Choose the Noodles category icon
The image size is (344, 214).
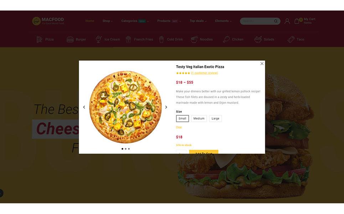coord(194,39)
